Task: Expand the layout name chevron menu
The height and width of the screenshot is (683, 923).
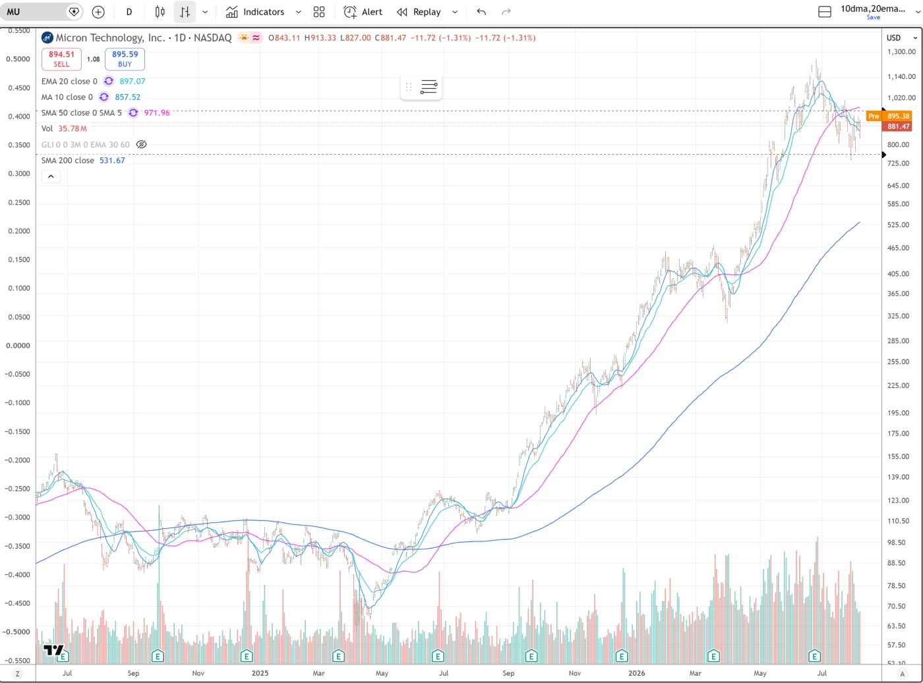Action: (x=917, y=12)
